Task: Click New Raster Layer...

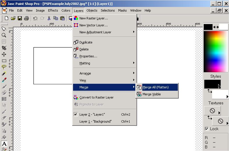Action: pyautogui.click(x=93, y=18)
